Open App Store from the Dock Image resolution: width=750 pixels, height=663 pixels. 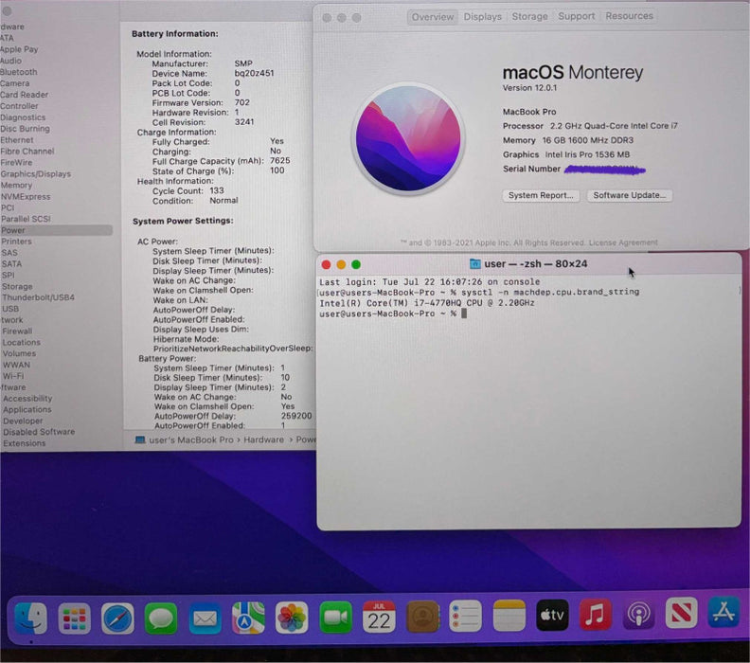(724, 613)
